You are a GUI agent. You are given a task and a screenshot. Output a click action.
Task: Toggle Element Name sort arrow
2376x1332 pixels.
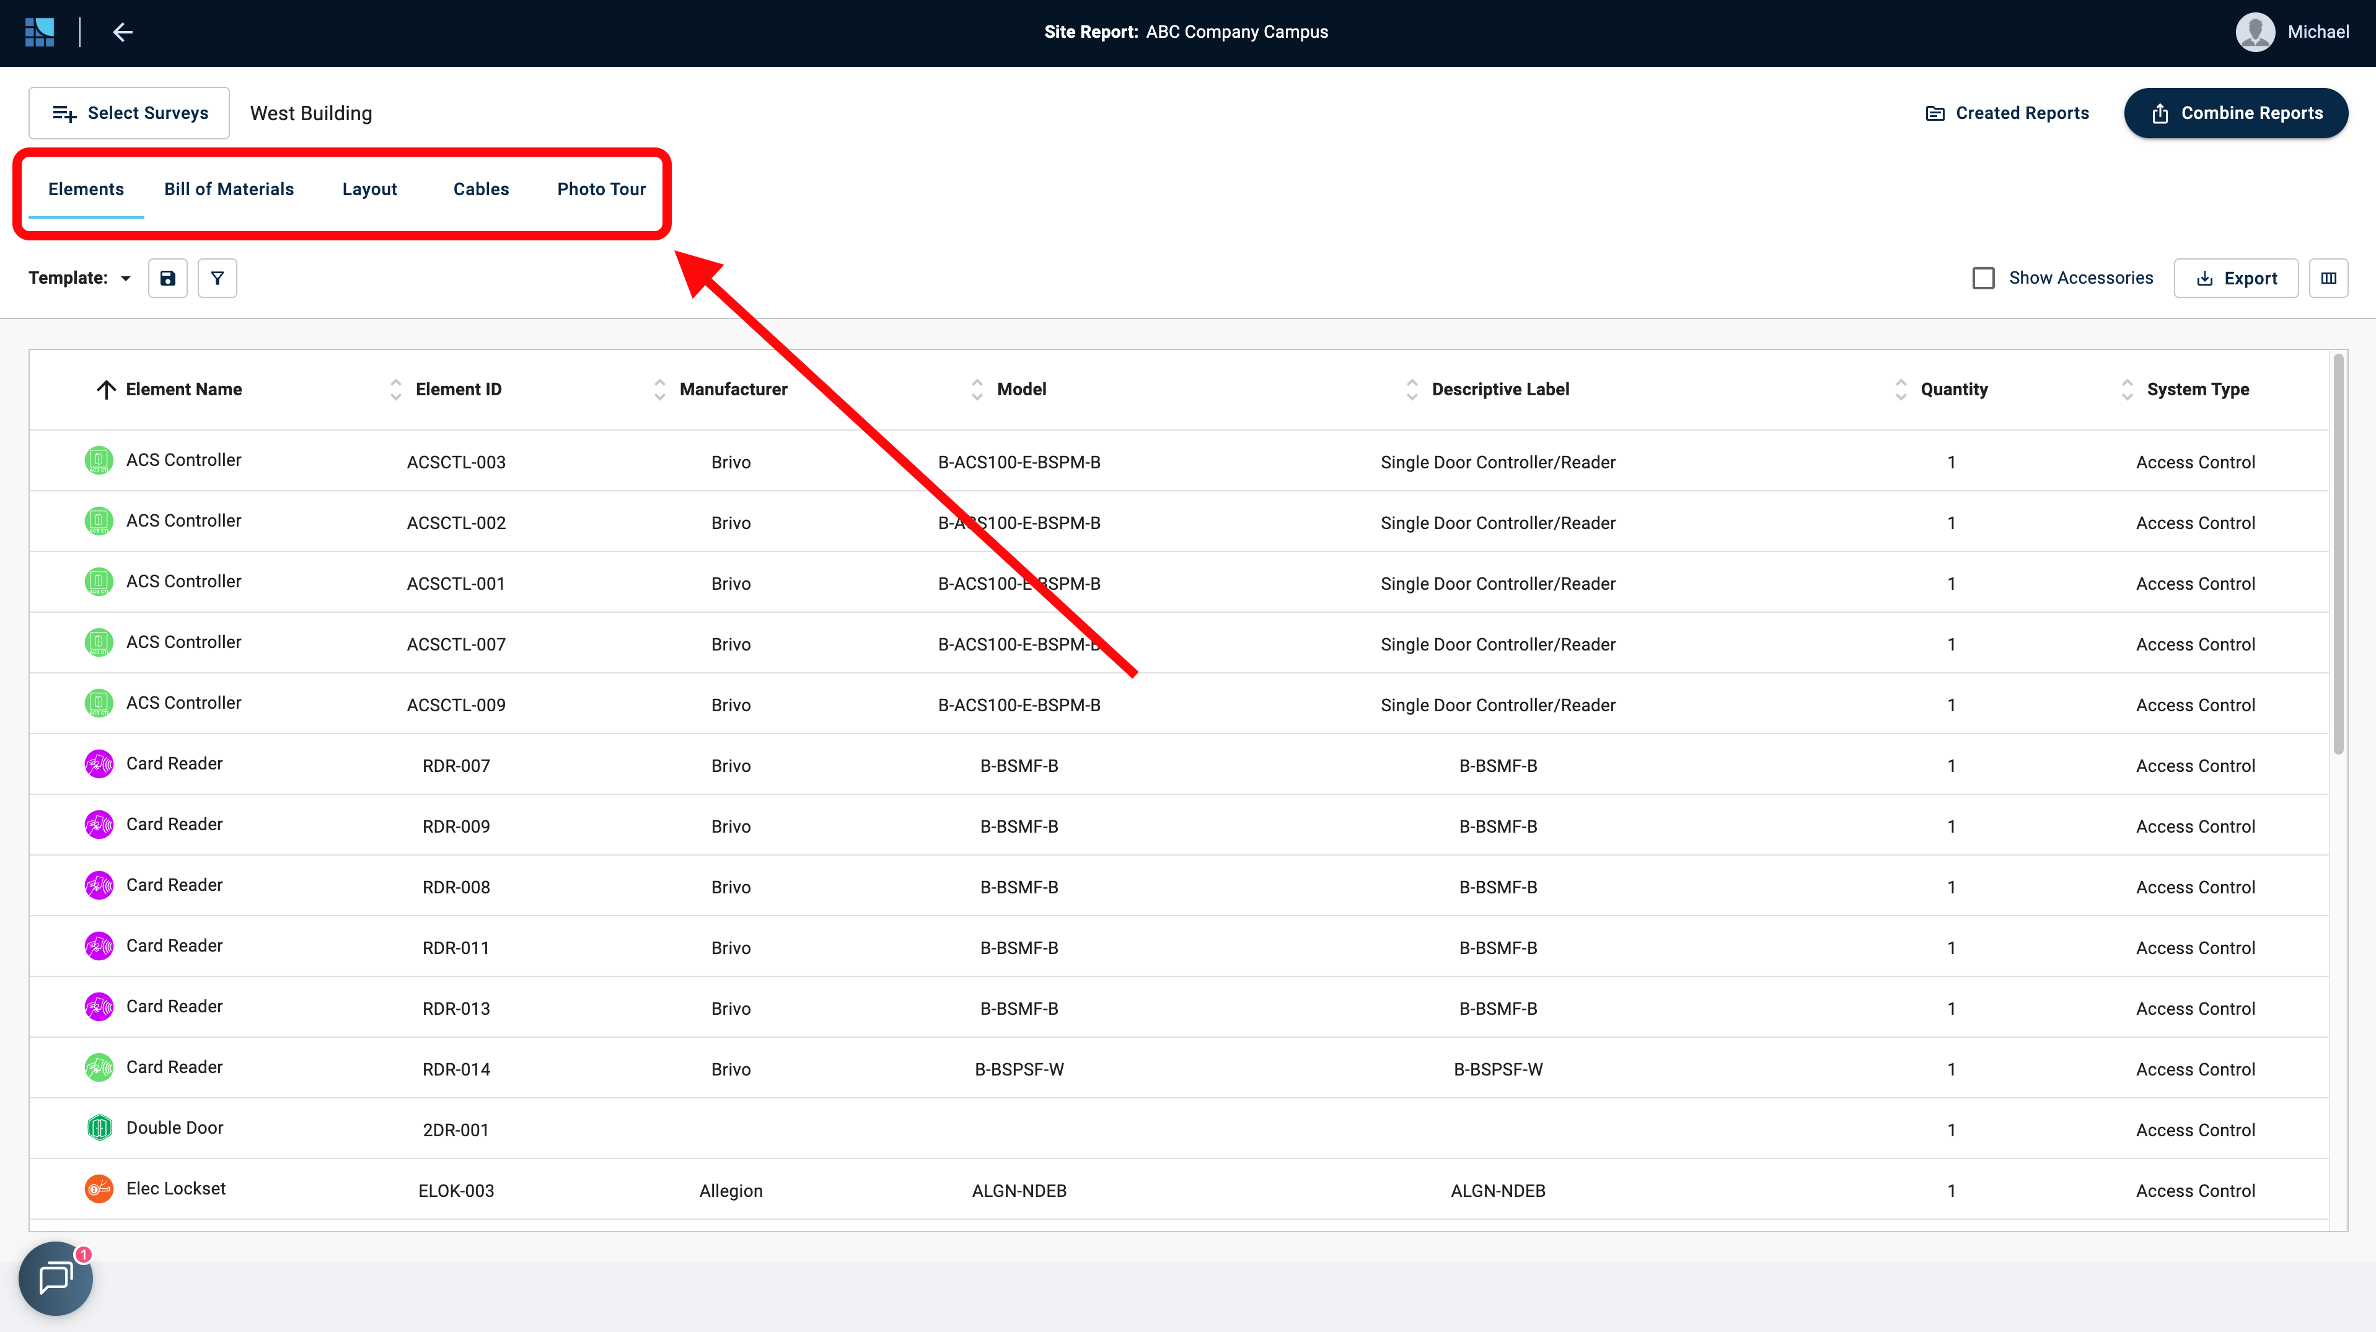[x=106, y=390]
